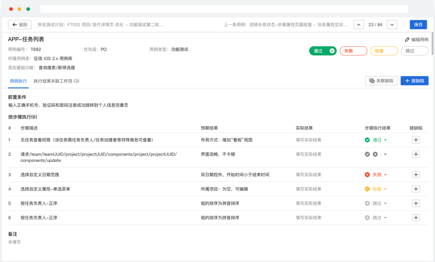
Task: Click 查询搜索/新筛选器 function text
Action: (x=57, y=68)
